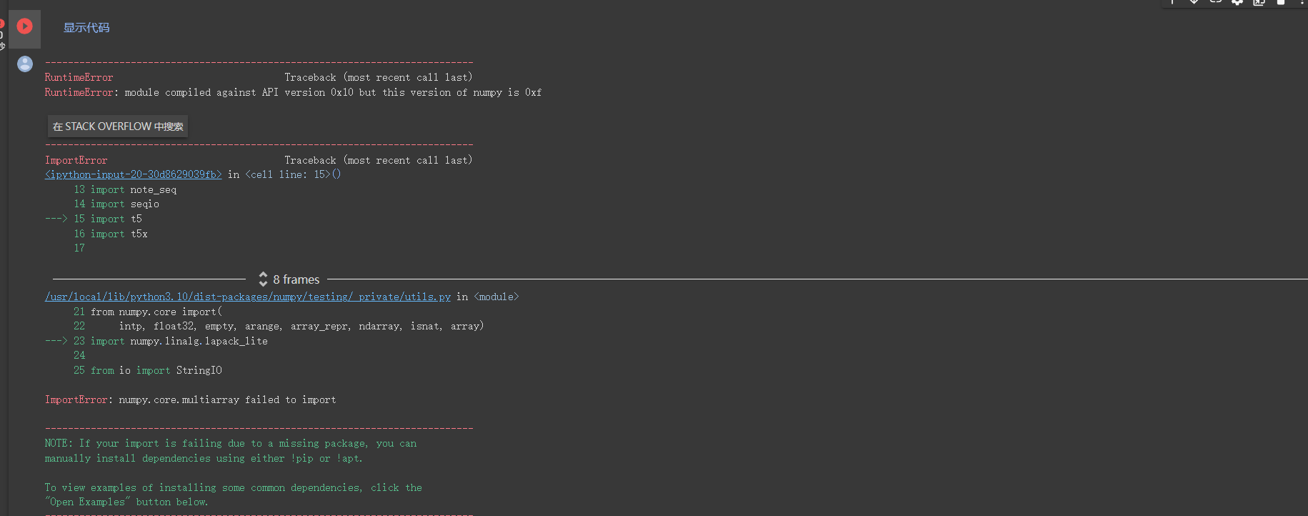Click the download cell icon
Screen dimensions: 1308x516
(x=1193, y=3)
